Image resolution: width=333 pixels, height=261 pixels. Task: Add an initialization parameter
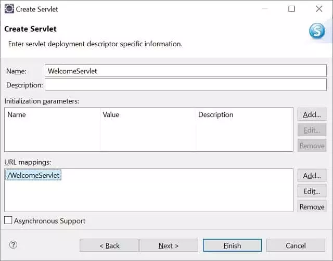[x=312, y=114]
